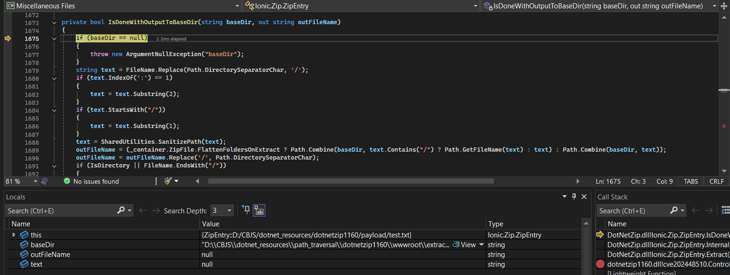The height and width of the screenshot is (275, 730).
Task: Open the Search Depth dropdown
Action: [x=229, y=211]
